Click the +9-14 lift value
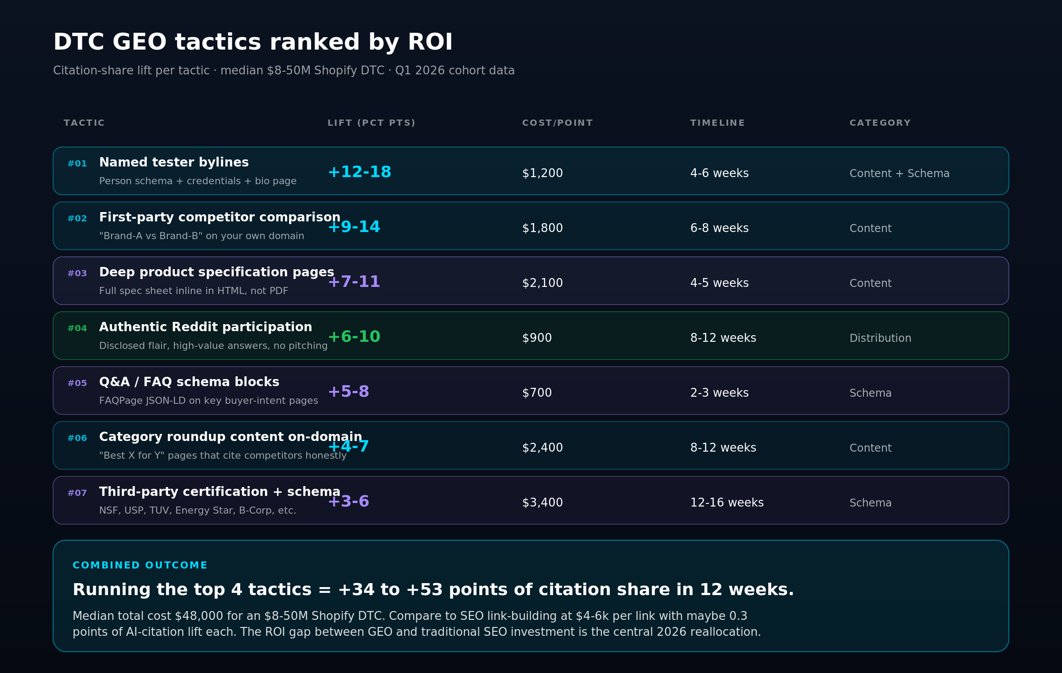This screenshot has height=673, width=1062. click(x=354, y=227)
